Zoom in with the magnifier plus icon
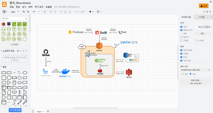Viewport: 213px width, 113px height. pyautogui.click(x=24, y=12)
